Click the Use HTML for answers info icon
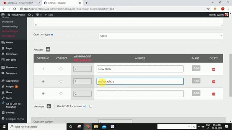 (x=86, y=107)
